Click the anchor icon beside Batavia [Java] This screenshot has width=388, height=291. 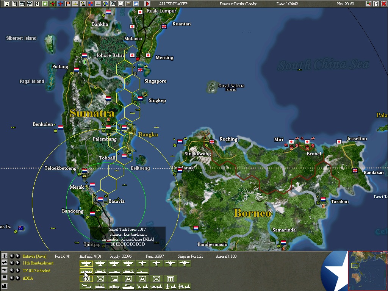pos(5,256)
